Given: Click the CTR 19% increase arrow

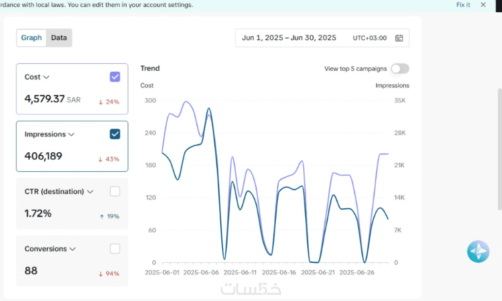Looking at the screenshot, I should 109,216.
